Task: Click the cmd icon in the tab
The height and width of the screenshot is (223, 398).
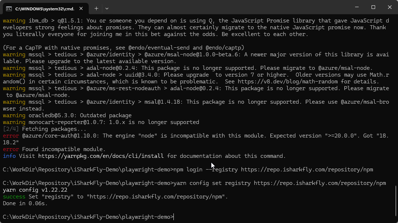Action: (9, 9)
